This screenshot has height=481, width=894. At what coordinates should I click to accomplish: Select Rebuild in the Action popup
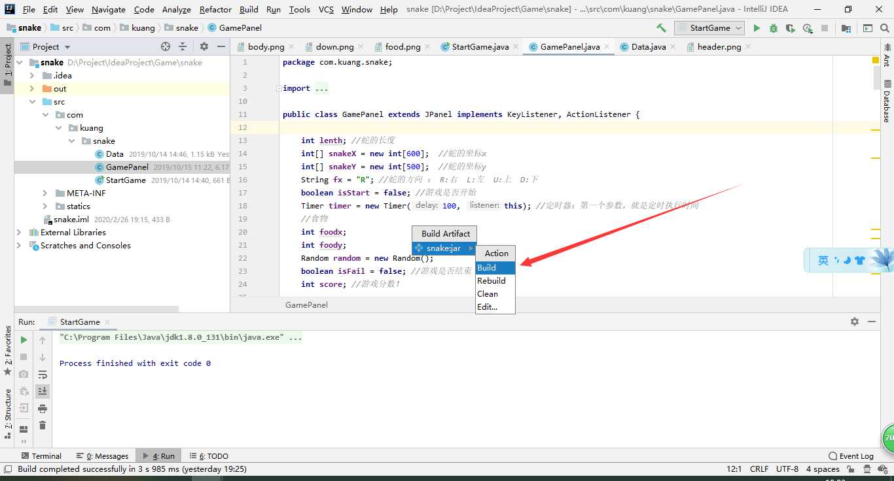(x=495, y=281)
